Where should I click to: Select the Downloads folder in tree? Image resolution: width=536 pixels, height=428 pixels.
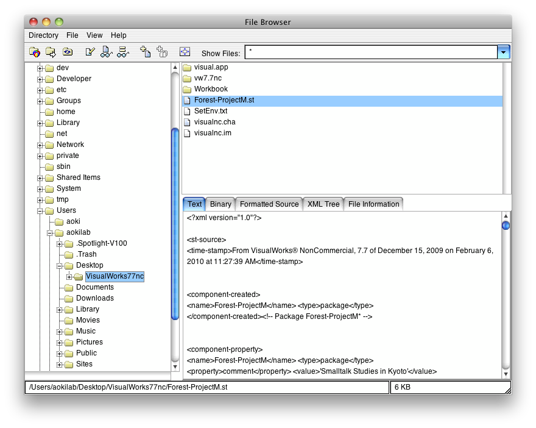(x=94, y=298)
